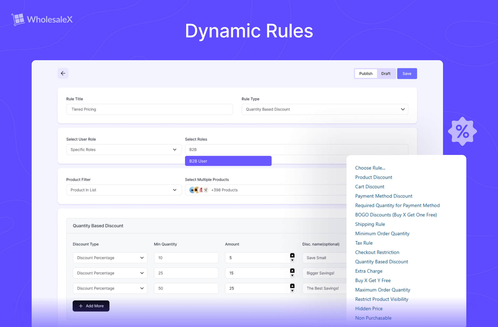Select Publish to activate the rule
The image size is (498, 327).
pos(365,73)
